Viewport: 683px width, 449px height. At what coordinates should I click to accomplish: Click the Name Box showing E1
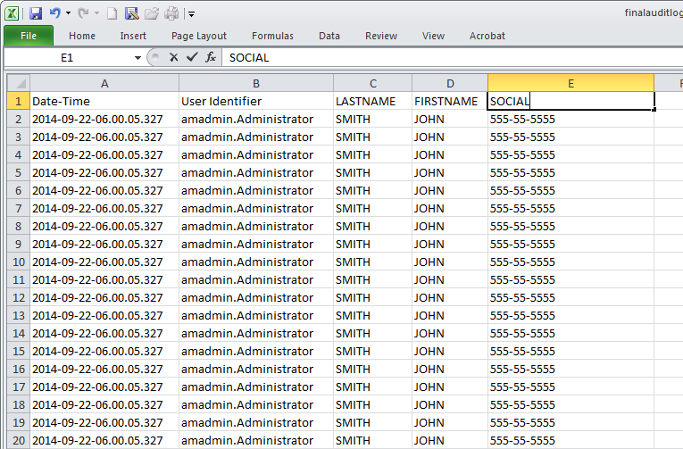tap(68, 57)
